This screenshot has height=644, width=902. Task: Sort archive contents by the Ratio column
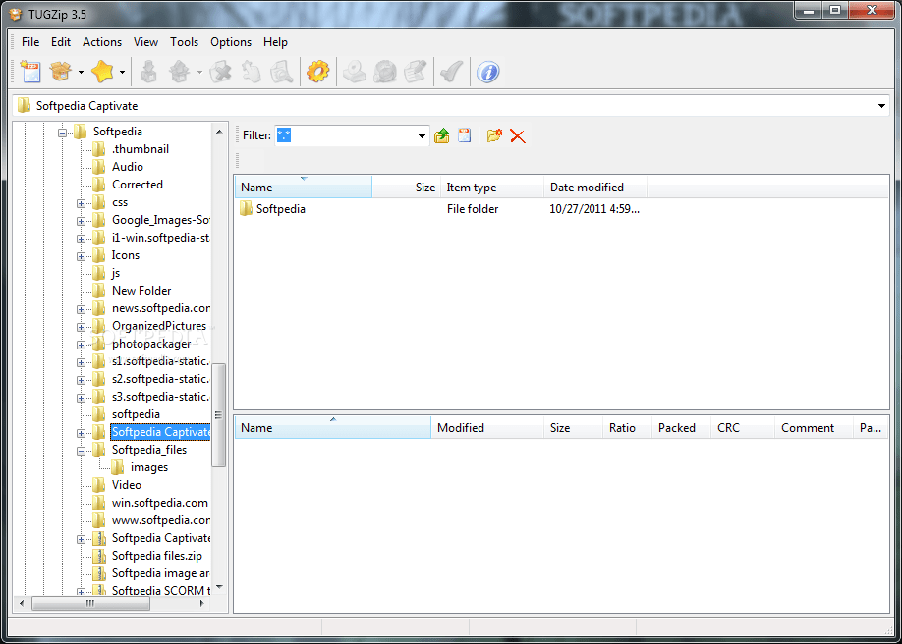[622, 428]
